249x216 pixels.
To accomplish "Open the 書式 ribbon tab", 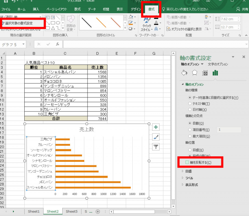I will (151, 9).
